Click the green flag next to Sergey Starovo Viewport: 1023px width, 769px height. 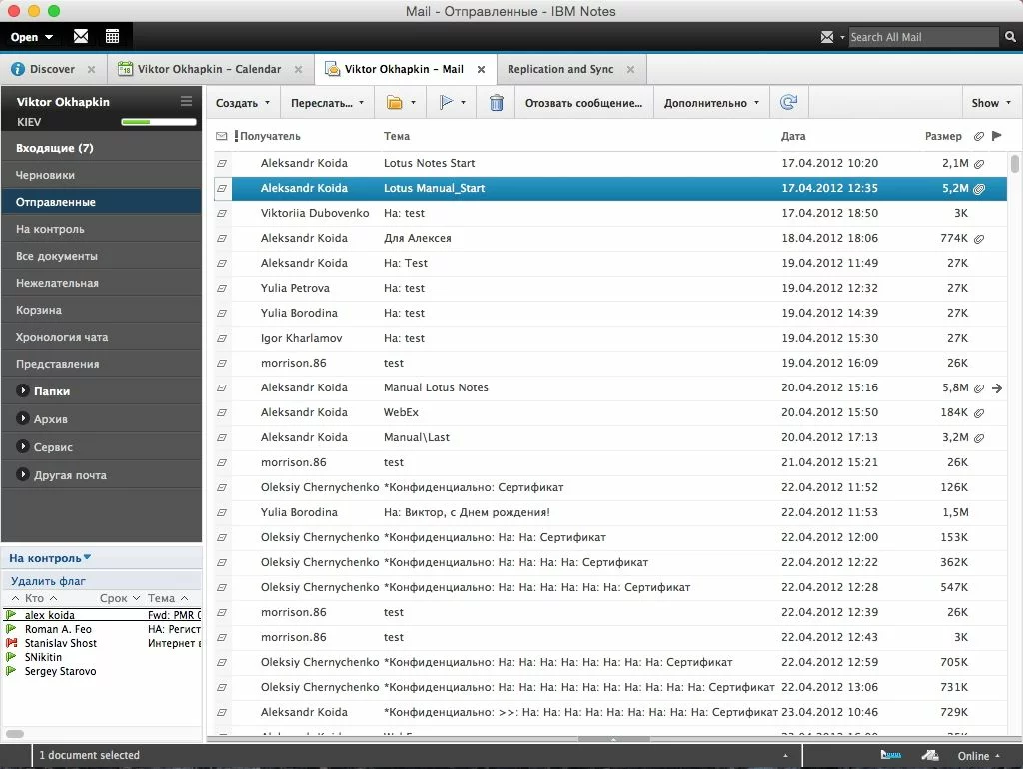[11, 672]
